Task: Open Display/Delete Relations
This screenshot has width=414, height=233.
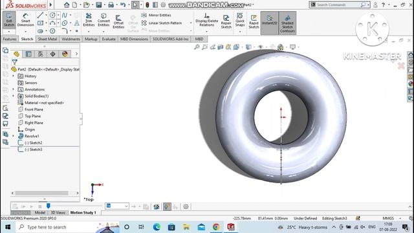Action: tap(207, 20)
